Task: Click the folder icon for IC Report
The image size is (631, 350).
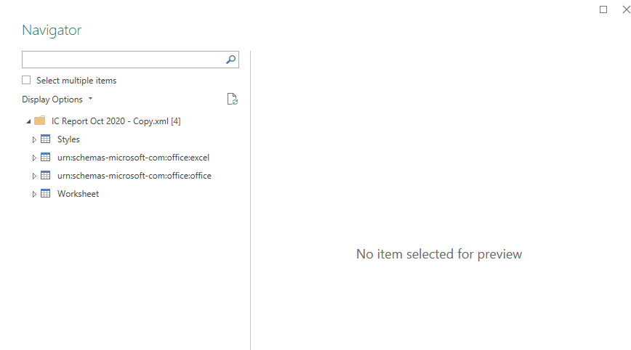Action: [x=40, y=121]
